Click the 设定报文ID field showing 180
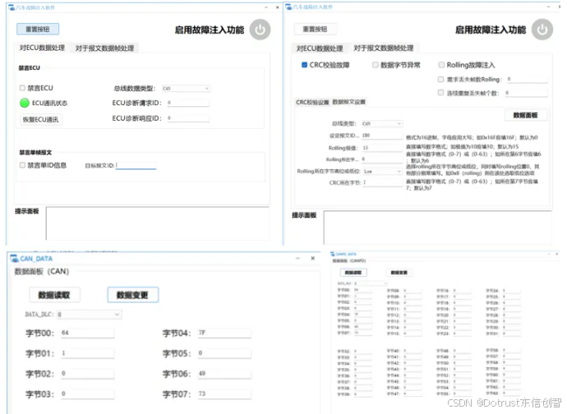The image size is (567, 414). (x=382, y=136)
